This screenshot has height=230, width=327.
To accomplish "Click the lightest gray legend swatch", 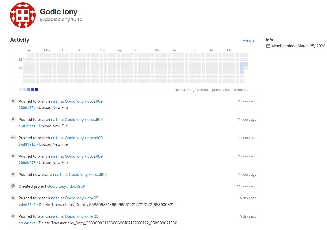I will click(20, 90).
